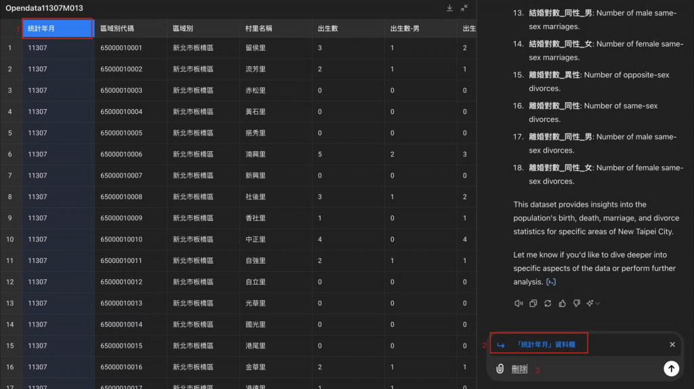Click list item 離婚對數_異性 in response

554,75
